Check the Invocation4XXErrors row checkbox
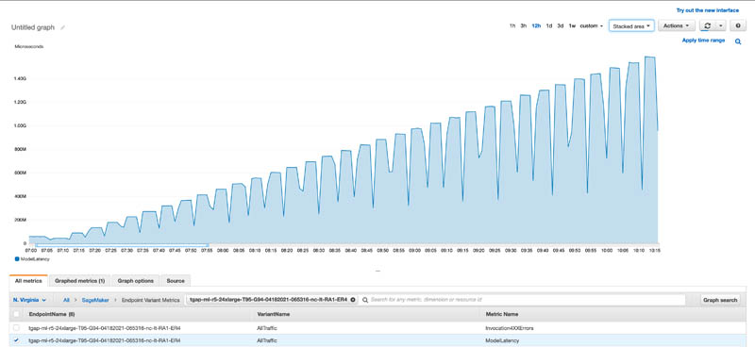 [17, 328]
